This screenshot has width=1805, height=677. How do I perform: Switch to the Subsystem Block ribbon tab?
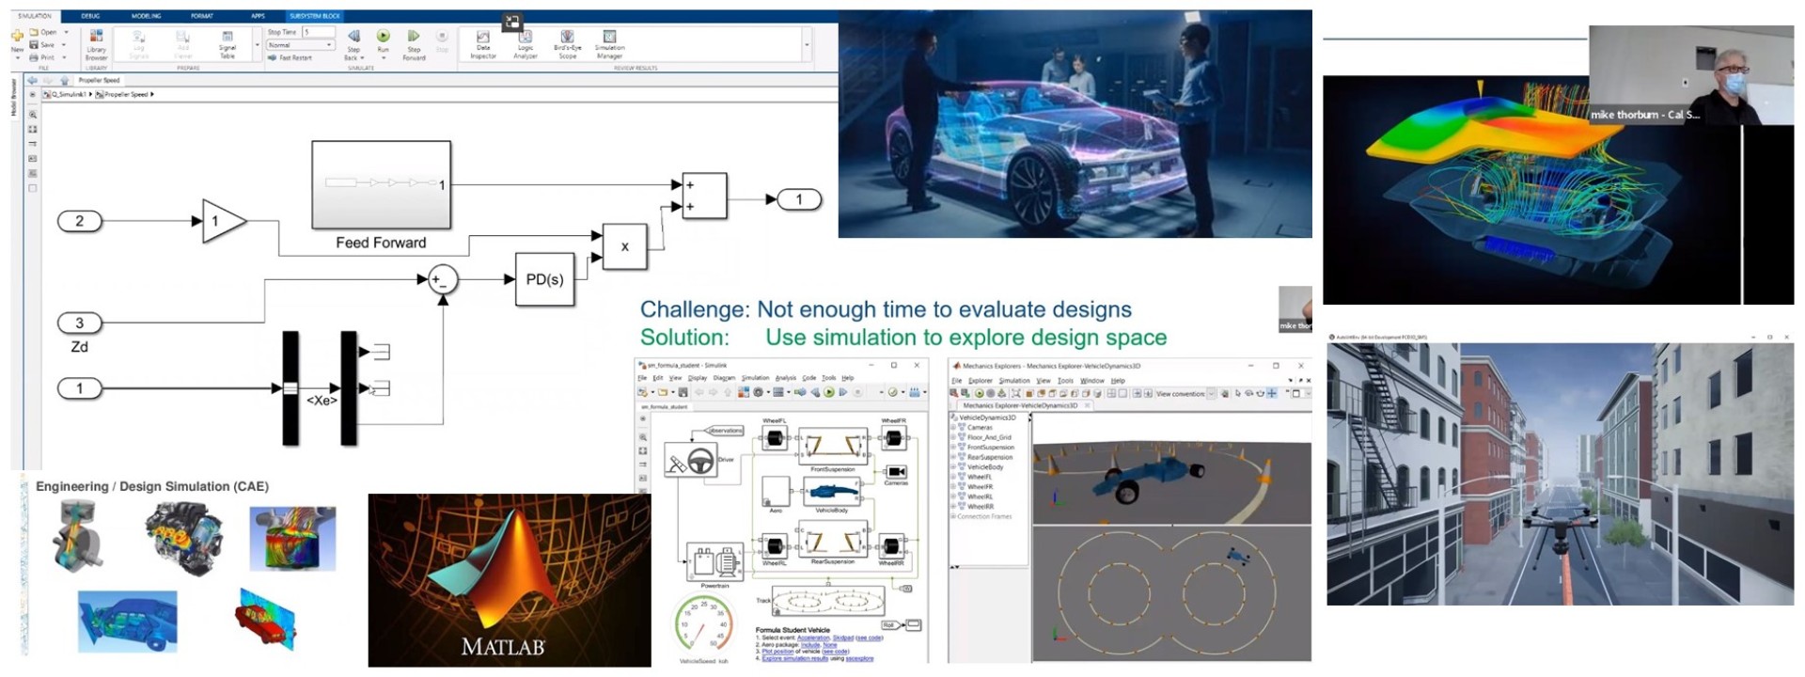click(315, 16)
